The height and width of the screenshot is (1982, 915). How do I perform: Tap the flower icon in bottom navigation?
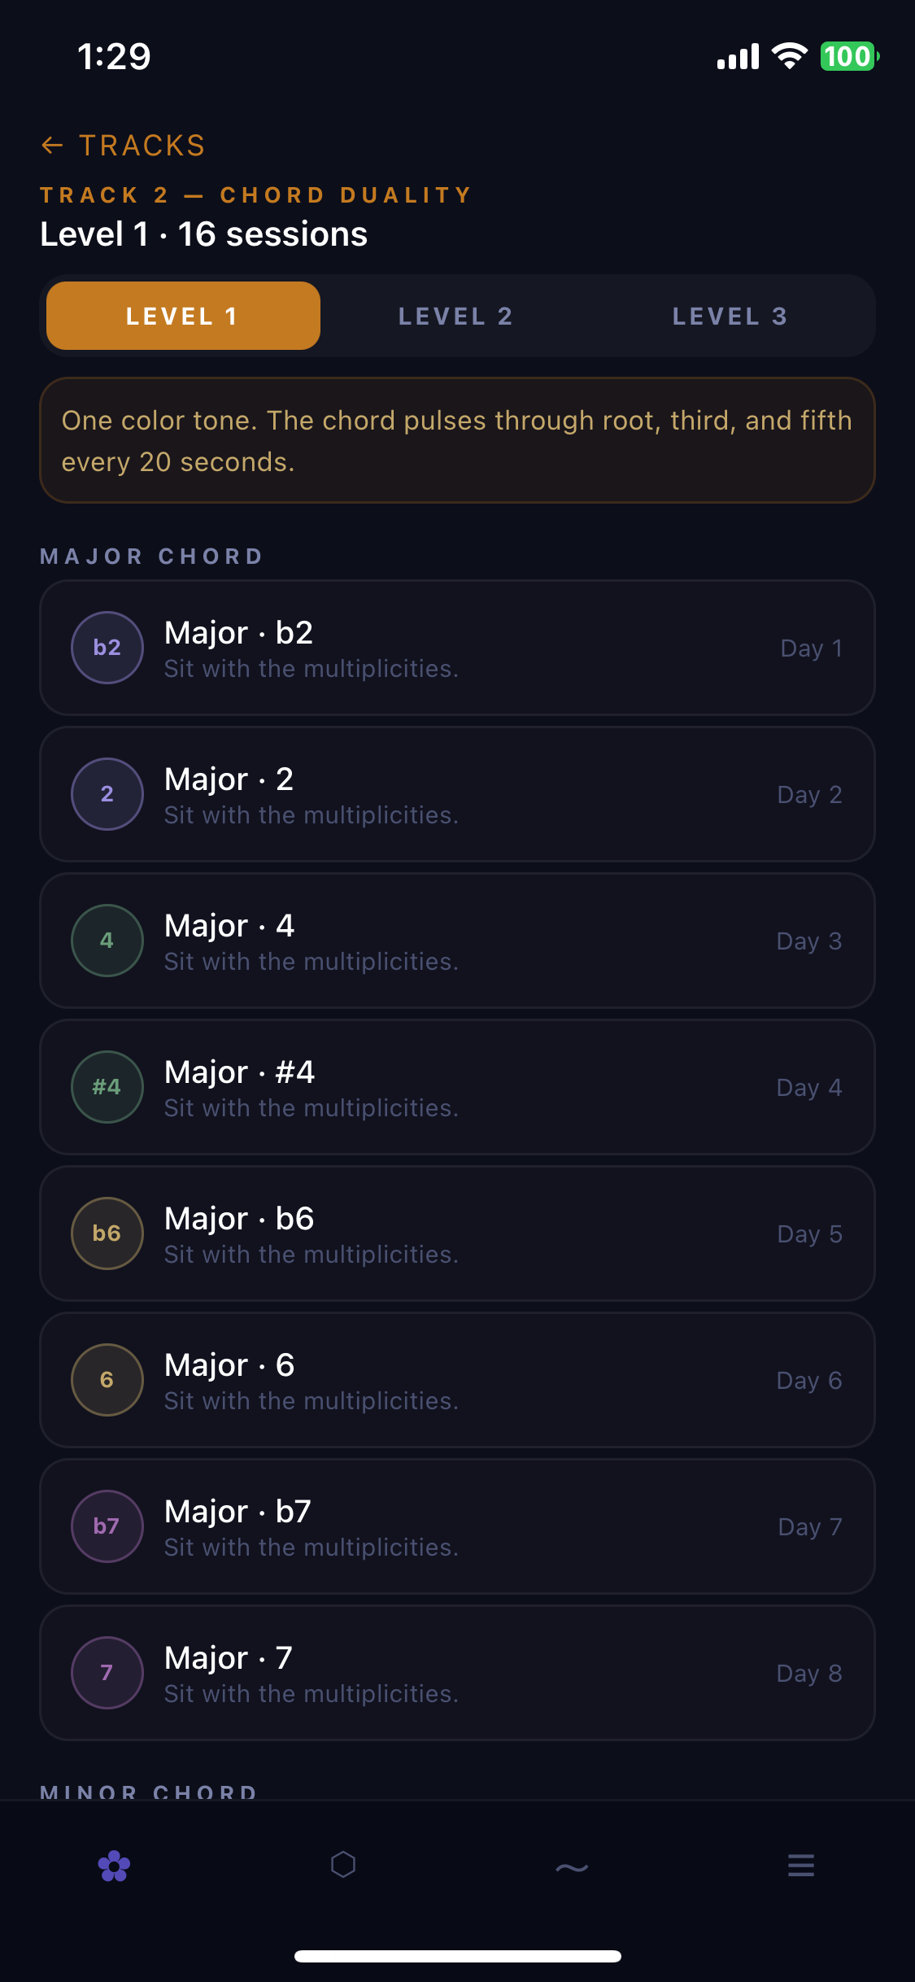click(114, 1866)
